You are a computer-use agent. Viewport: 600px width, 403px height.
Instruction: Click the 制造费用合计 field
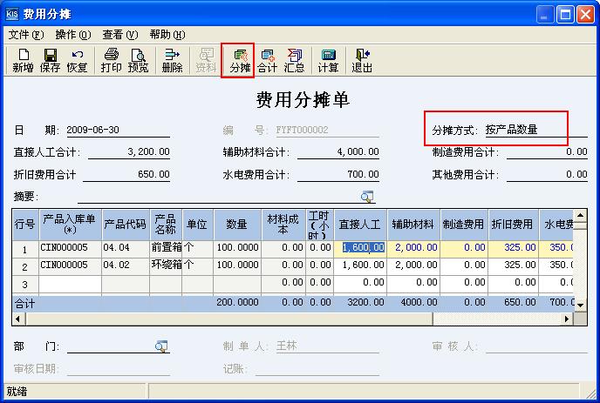coord(547,152)
